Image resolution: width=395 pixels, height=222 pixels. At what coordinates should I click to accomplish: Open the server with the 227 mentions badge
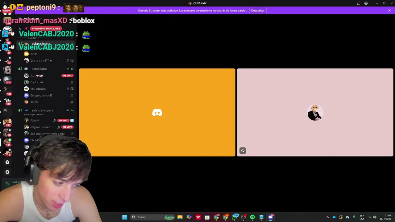tap(7, 123)
